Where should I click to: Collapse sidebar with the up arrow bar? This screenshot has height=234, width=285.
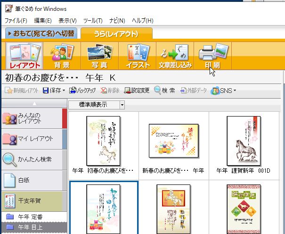(34, 104)
